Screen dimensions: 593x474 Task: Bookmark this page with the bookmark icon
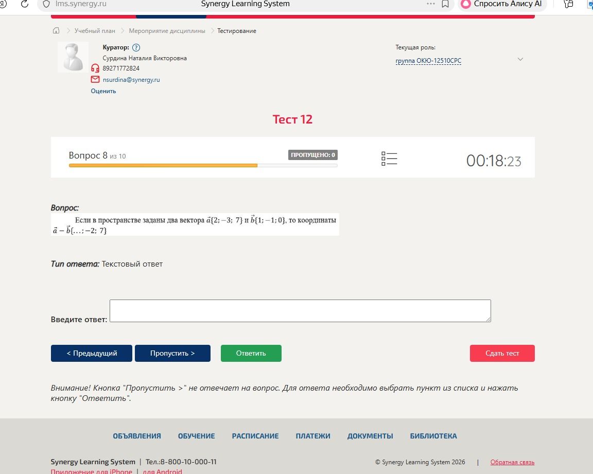(445, 4)
